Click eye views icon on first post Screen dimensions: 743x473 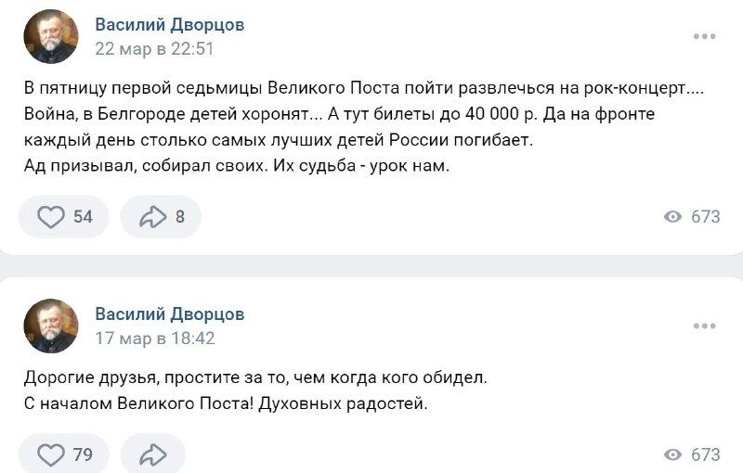pyautogui.click(x=672, y=217)
